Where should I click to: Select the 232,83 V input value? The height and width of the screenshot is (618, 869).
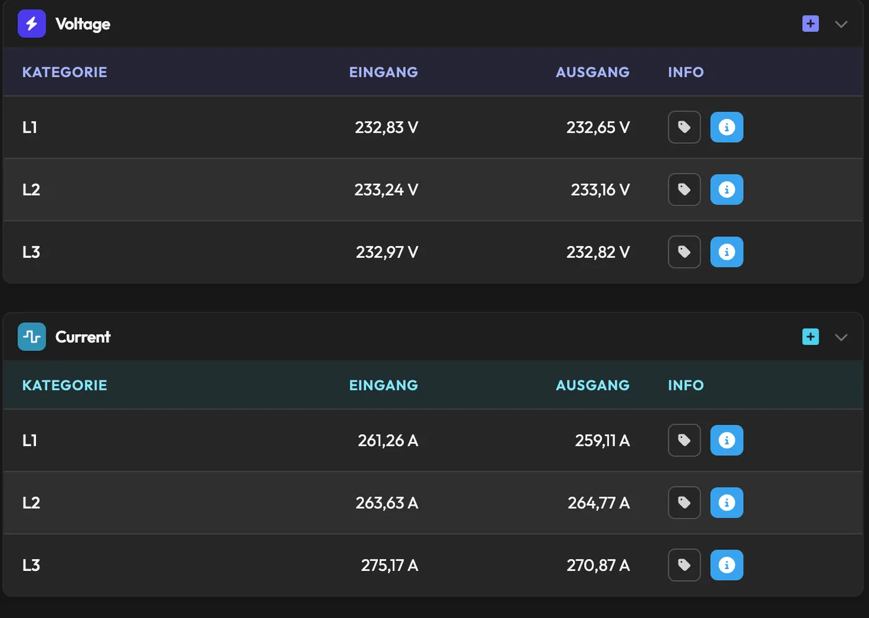pyautogui.click(x=387, y=128)
